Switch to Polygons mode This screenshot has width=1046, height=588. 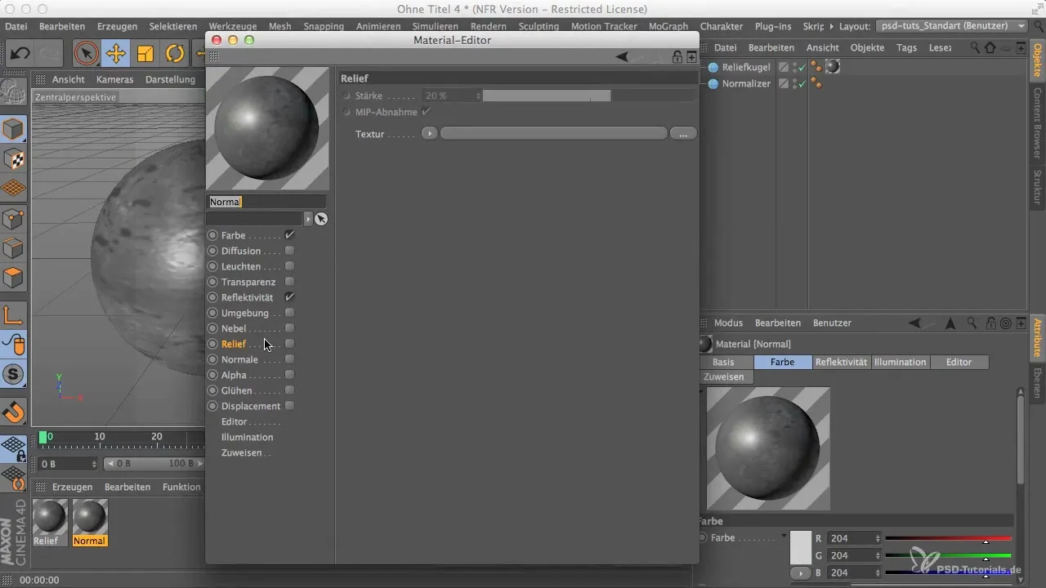[x=14, y=278]
